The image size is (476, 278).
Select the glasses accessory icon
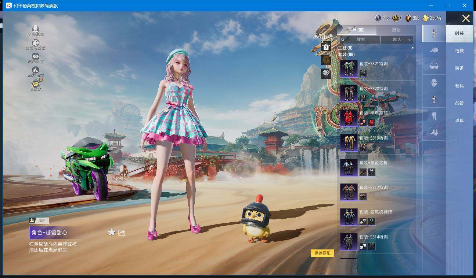pyautogui.click(x=434, y=66)
